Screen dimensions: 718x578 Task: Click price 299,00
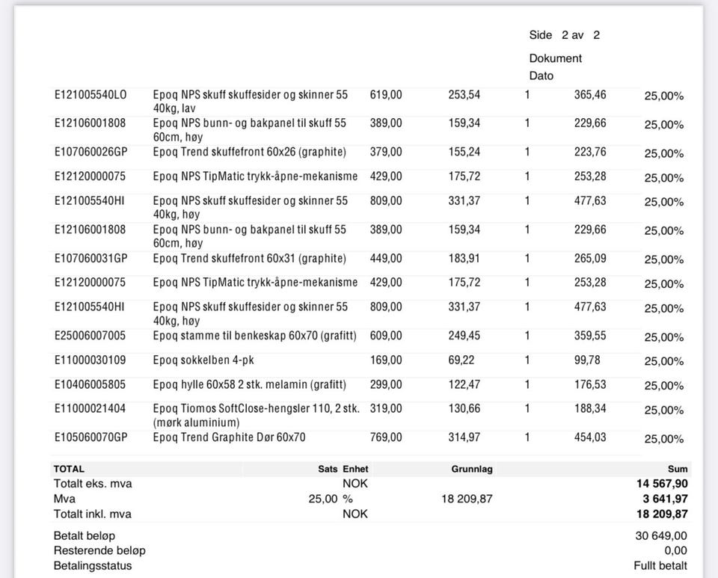click(386, 384)
